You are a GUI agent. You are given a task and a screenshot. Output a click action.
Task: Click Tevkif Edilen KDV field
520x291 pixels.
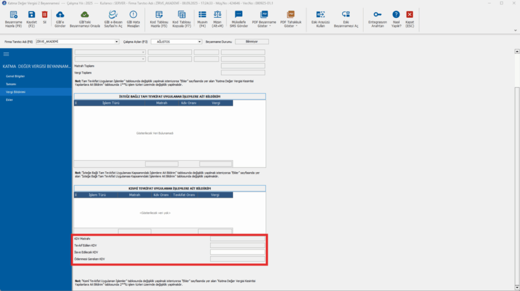click(x=238, y=245)
